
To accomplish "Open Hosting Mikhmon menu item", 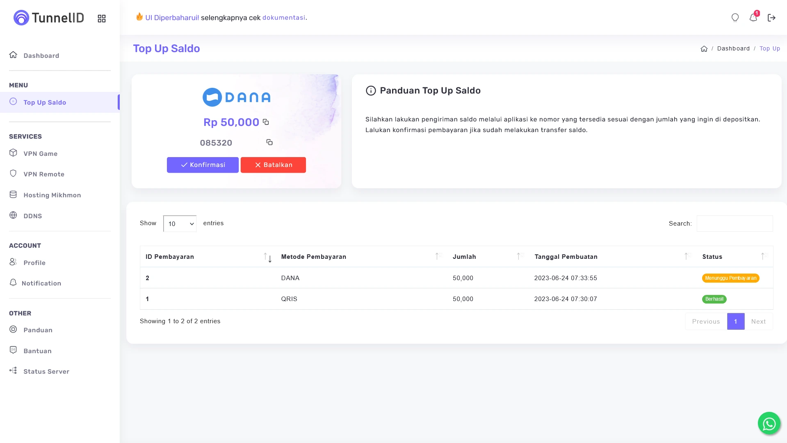I will point(52,195).
